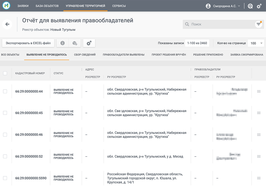Go back using the arrow button
This screenshot has width=266, height=188.
(x=7, y=24)
